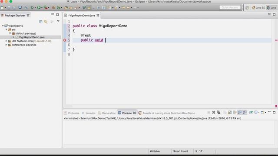278x156 pixels.
Task: Click the New Java Class icon
Action: point(59,8)
